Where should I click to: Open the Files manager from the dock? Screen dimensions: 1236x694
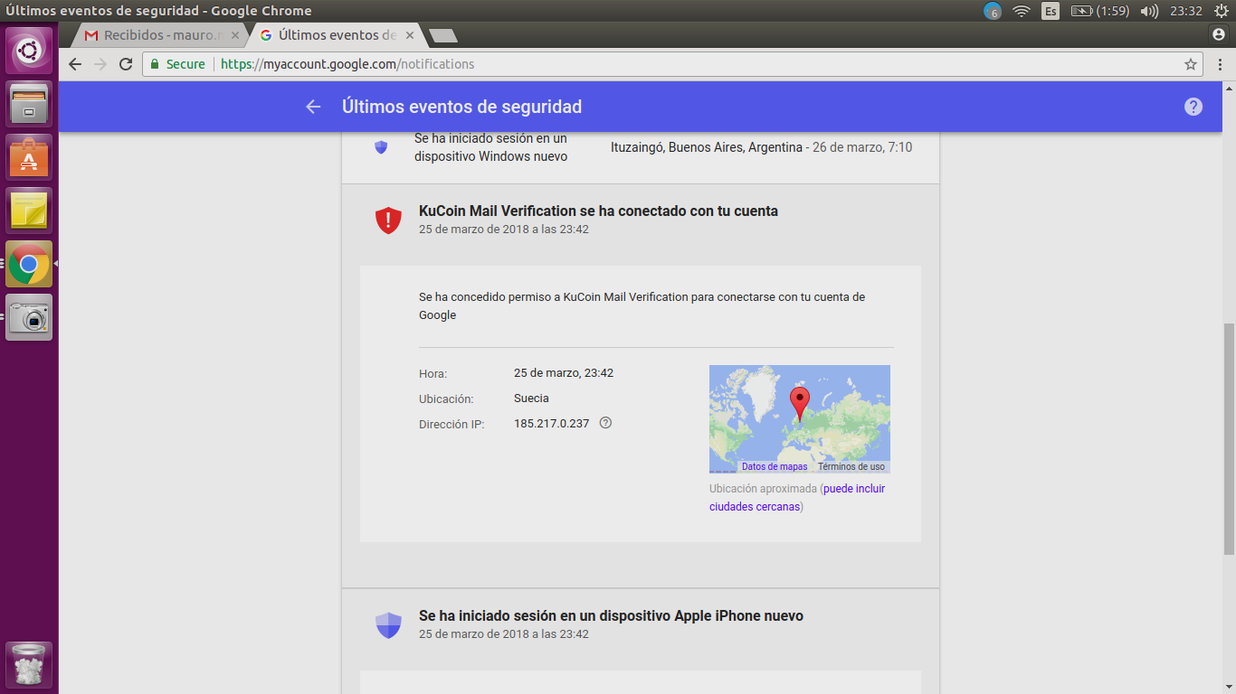pos(29,103)
